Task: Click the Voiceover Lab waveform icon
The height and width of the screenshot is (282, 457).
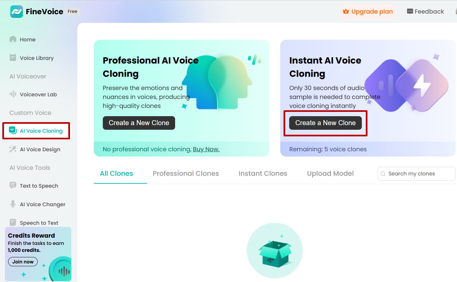Action: 13,94
